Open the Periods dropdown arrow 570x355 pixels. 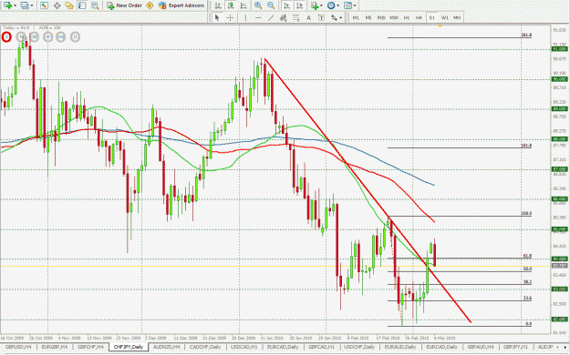(x=337, y=5)
